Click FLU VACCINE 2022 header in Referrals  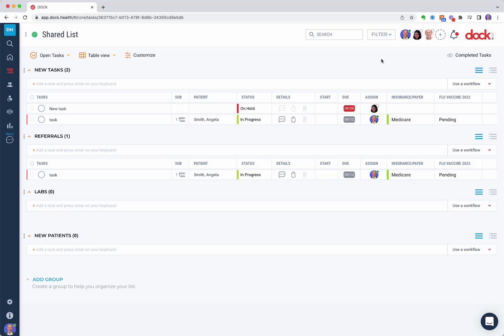click(x=454, y=163)
